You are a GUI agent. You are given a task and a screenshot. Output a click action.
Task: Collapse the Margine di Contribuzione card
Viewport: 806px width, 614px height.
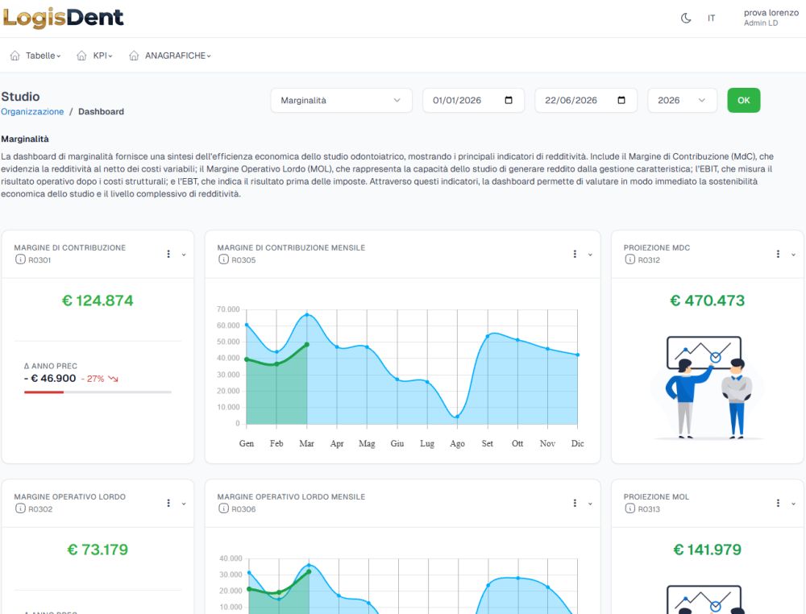click(184, 255)
